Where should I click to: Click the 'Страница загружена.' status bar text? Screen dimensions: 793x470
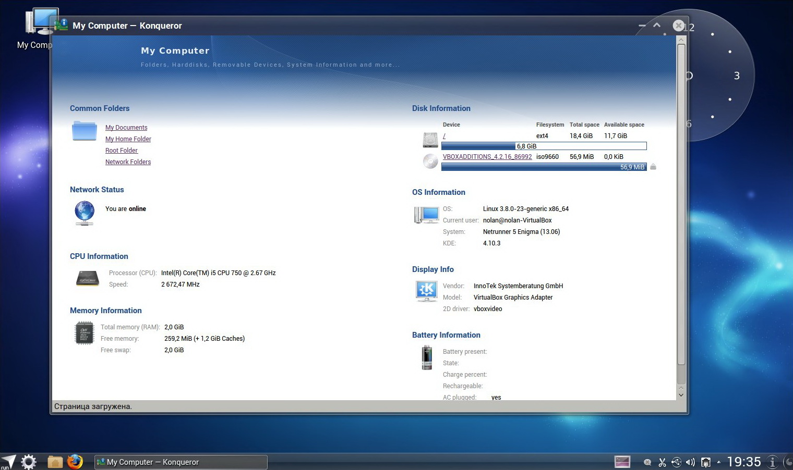[x=93, y=406]
